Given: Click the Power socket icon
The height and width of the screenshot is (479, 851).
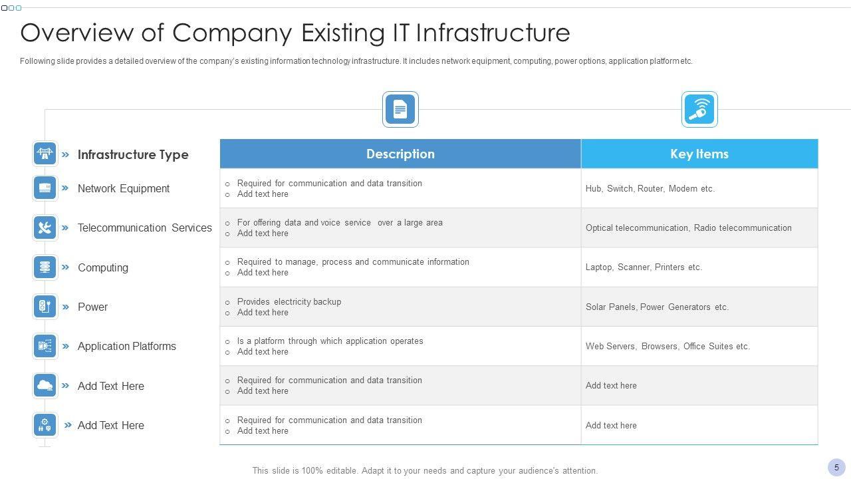Looking at the screenshot, I should click(x=45, y=307).
